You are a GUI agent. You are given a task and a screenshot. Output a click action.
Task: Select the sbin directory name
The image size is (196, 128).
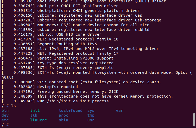64,120
